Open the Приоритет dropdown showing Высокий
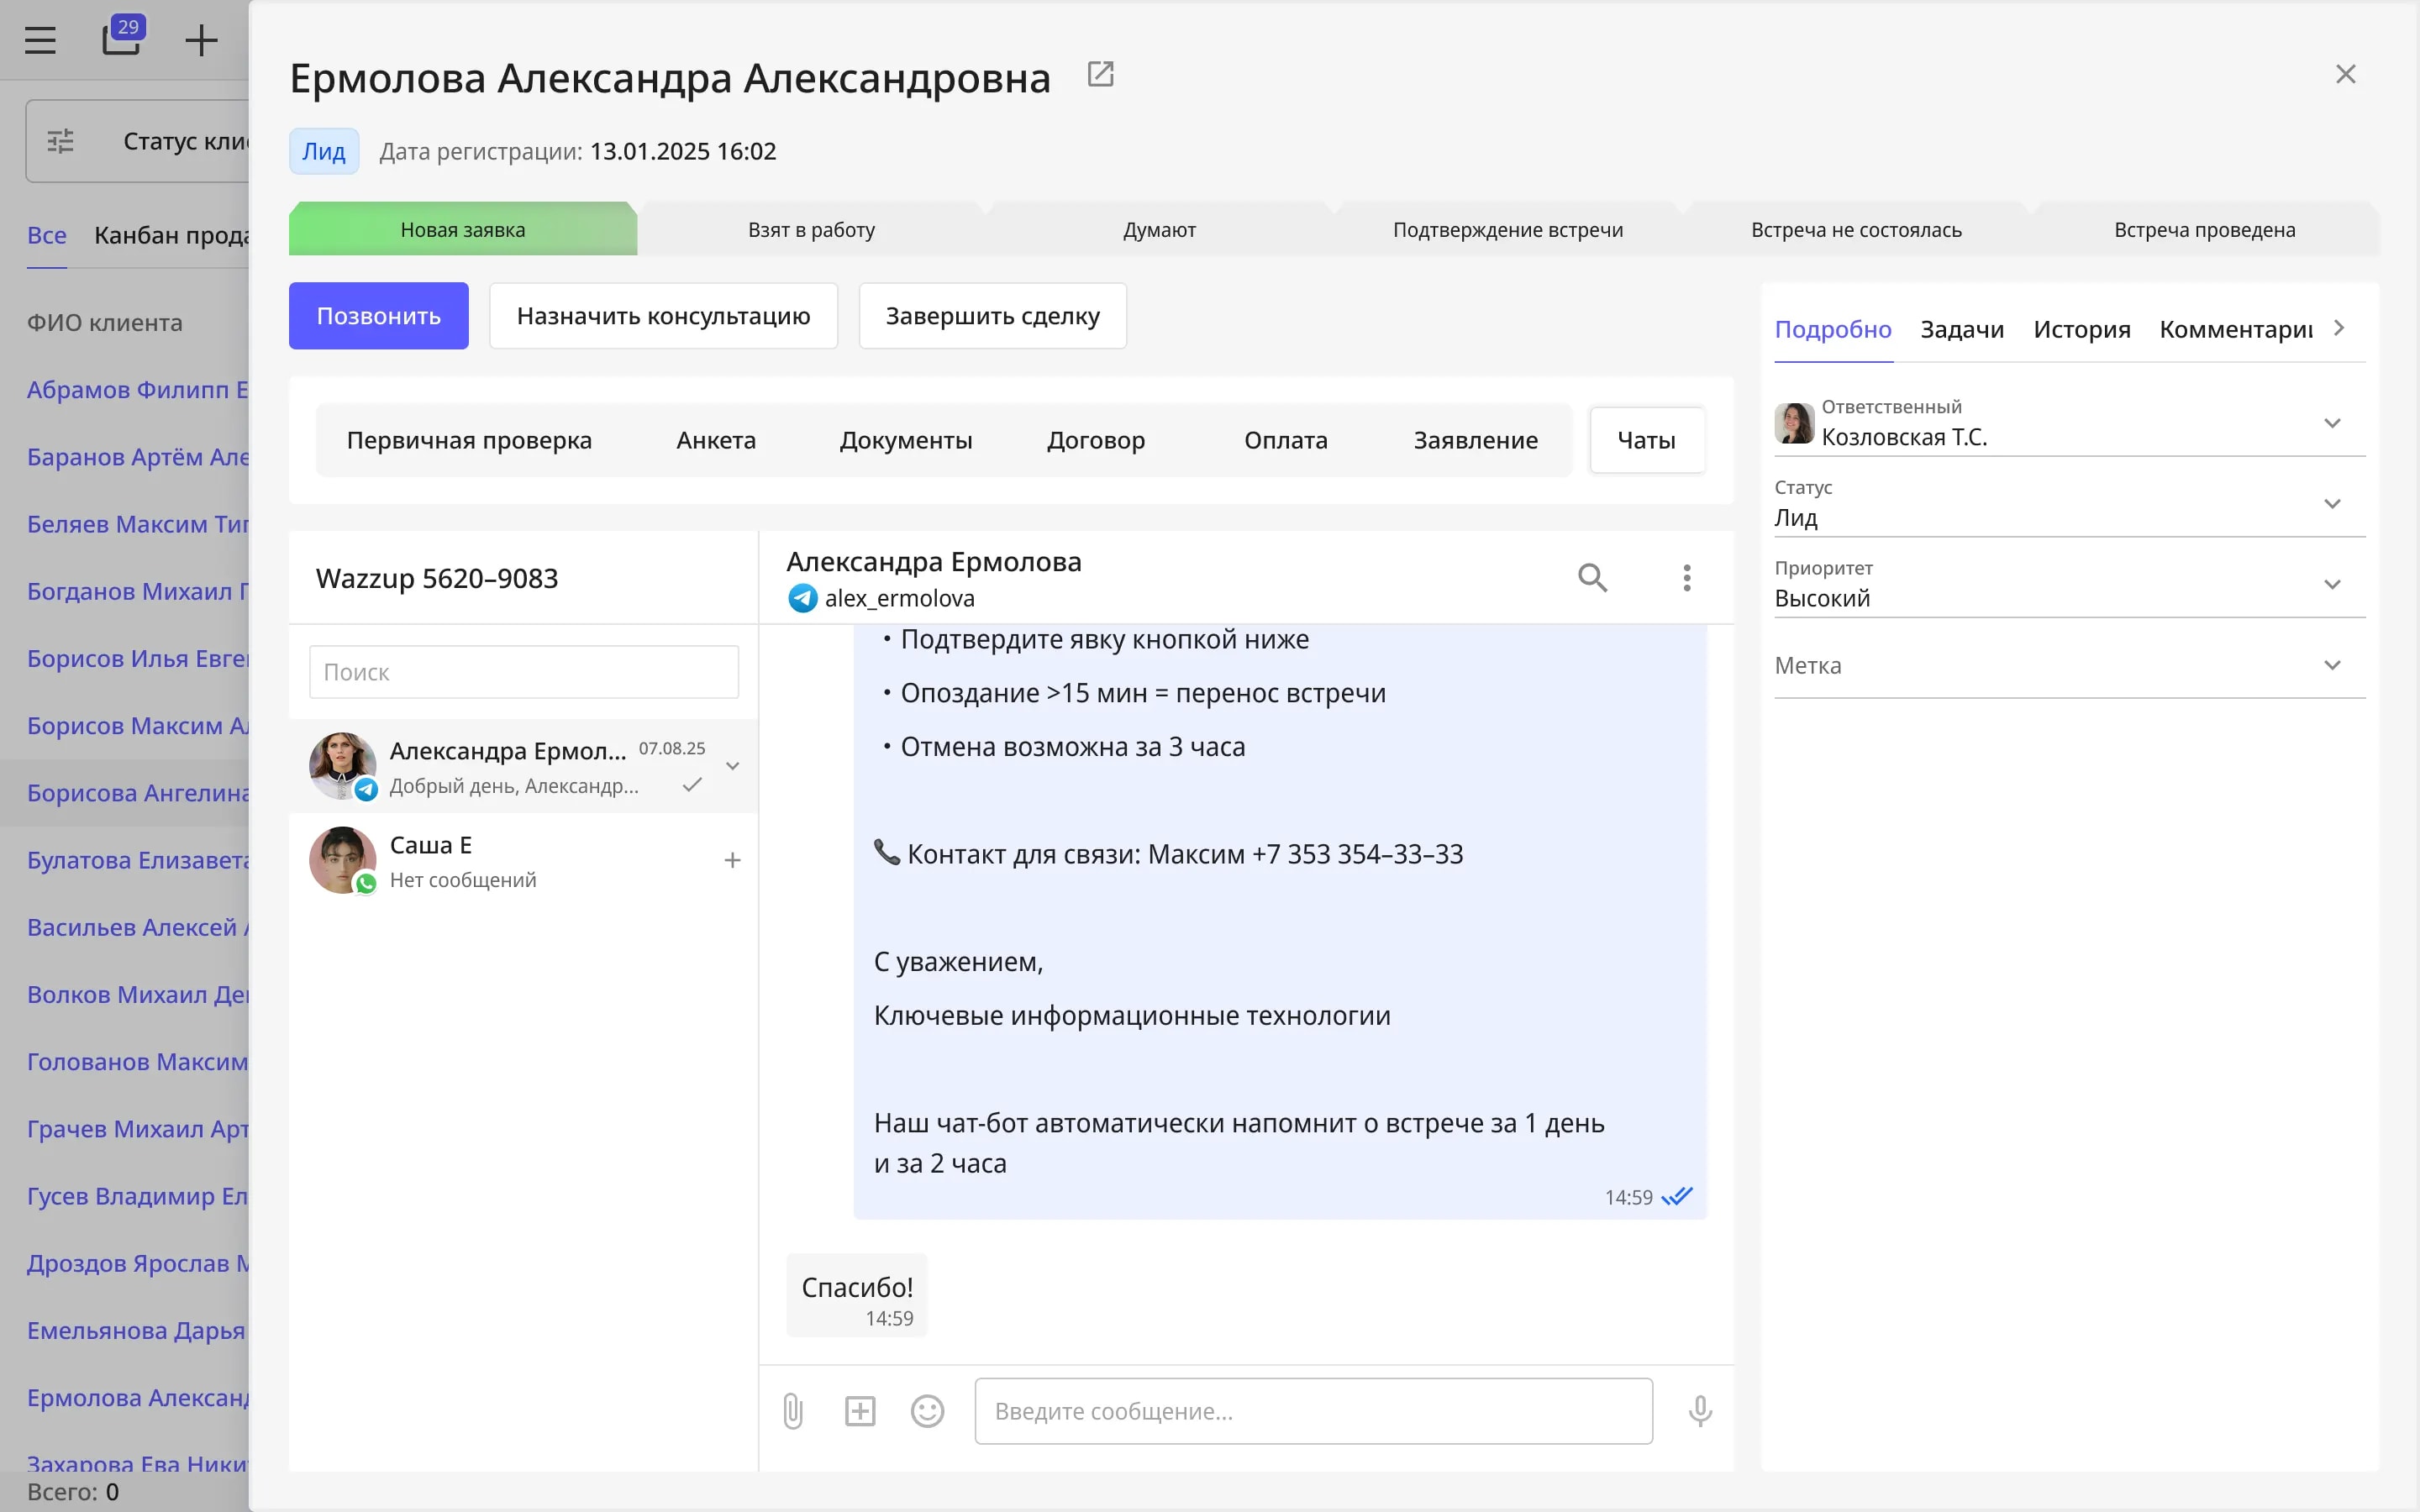The width and height of the screenshot is (2420, 1512). coord(2069,584)
